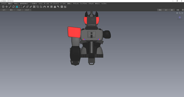This screenshot has width=184, height=97.
Task: Click the magnet arch tool icon
Action: click(44, 7)
